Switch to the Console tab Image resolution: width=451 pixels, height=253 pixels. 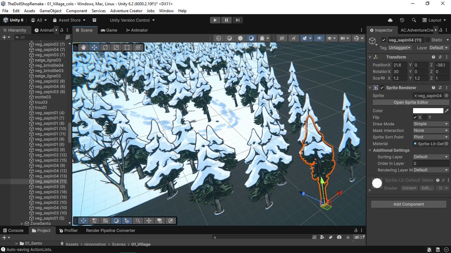13,231
